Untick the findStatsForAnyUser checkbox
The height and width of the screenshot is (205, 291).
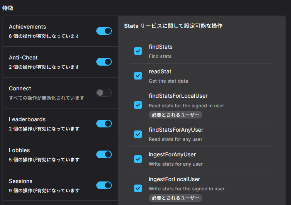point(138,134)
